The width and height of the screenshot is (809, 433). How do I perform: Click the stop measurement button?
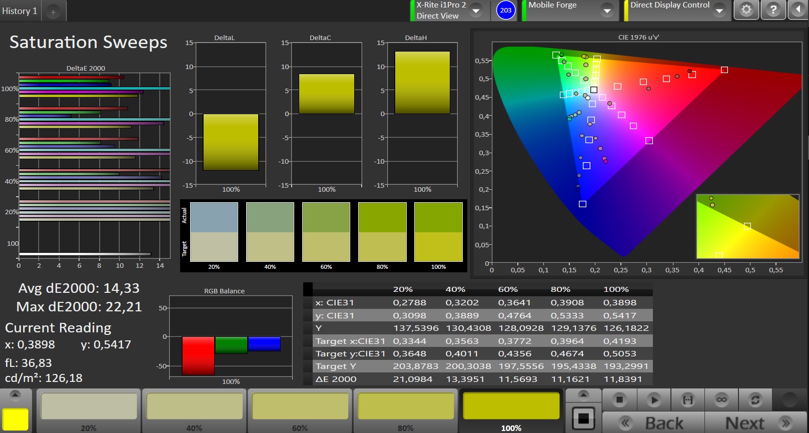619,399
